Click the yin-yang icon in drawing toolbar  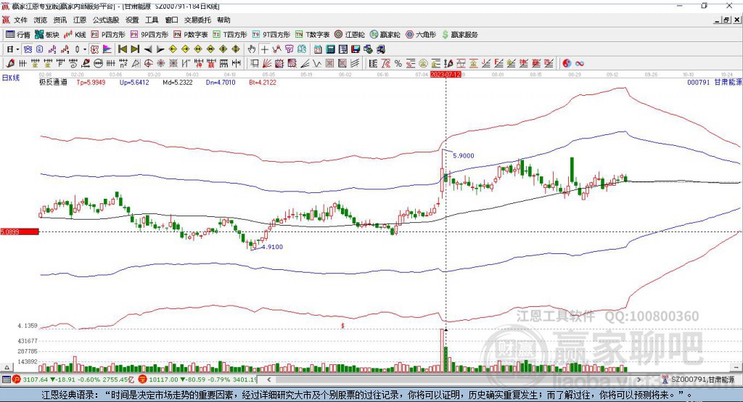tap(567, 64)
